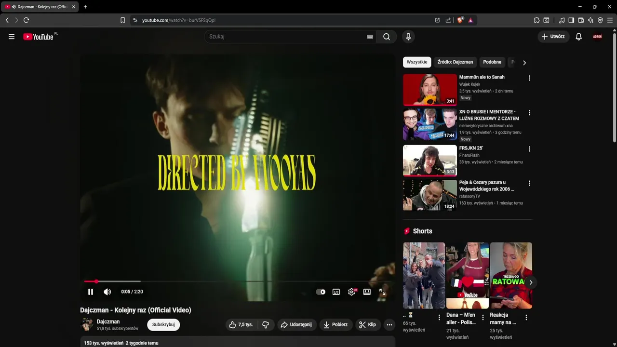Enter fullscreen mode
Screen dimensions: 617x347
click(x=382, y=292)
